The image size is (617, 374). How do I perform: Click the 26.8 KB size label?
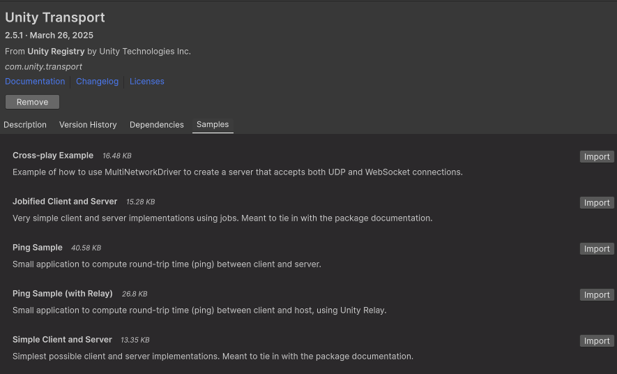(x=135, y=294)
